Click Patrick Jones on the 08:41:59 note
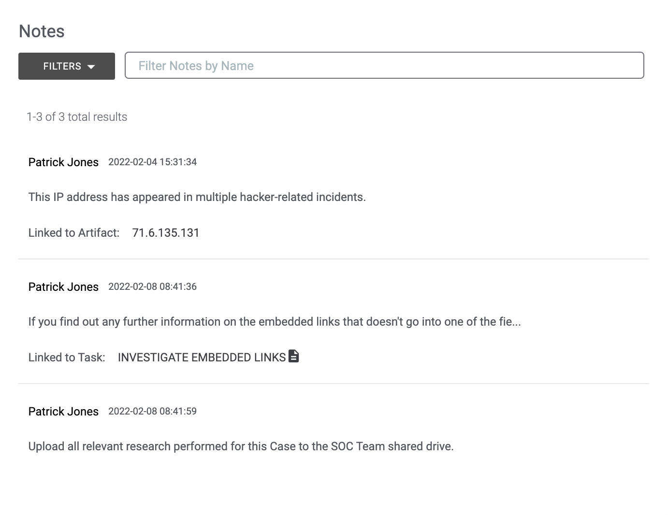The height and width of the screenshot is (515, 668). [63, 412]
